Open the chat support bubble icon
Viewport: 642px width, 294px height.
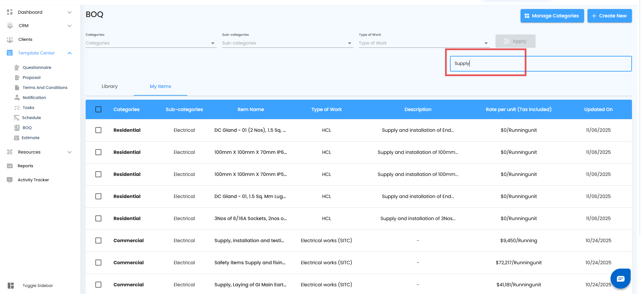pos(620,279)
